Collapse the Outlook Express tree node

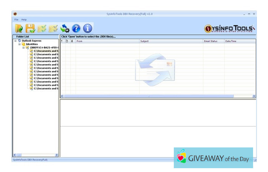tap(15, 41)
